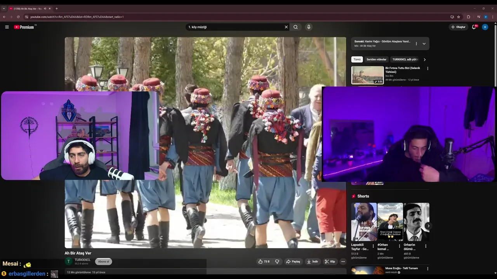
Task: Show more filter chips with right arrow
Action: tap(425, 59)
